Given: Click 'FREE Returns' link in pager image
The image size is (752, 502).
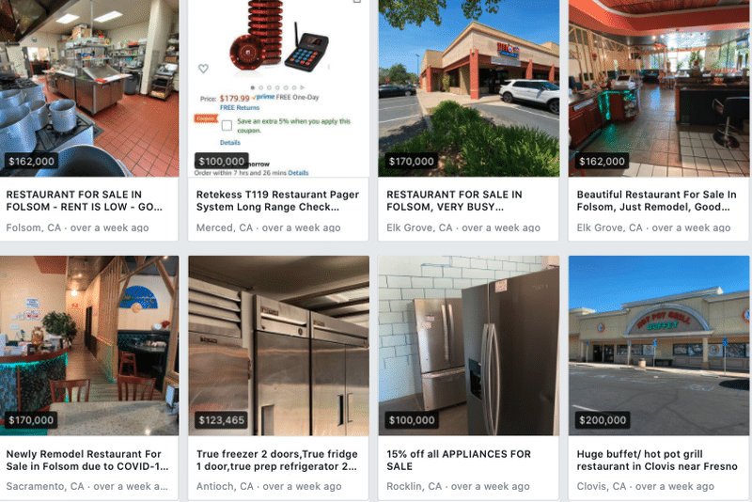Looking at the screenshot, I should [240, 107].
